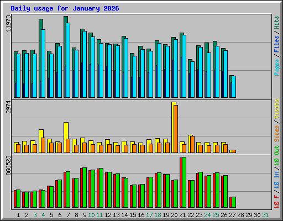Click day label 10 on the x-axis

coord(91,215)
